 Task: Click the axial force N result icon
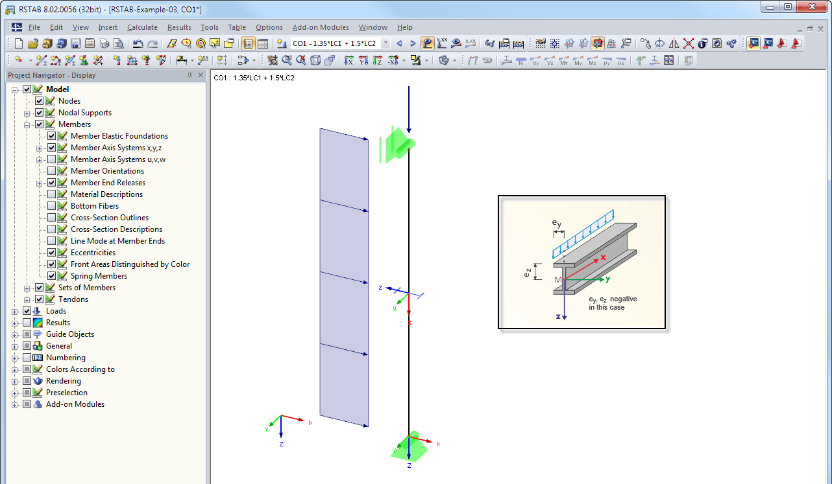(x=520, y=60)
